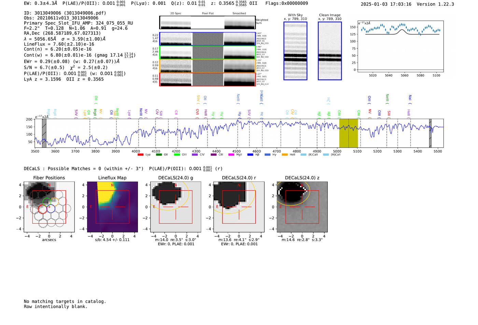The height and width of the screenshot is (325, 478).
Task: Click the yellow highlighted band in spectrum
Action: (x=348, y=133)
